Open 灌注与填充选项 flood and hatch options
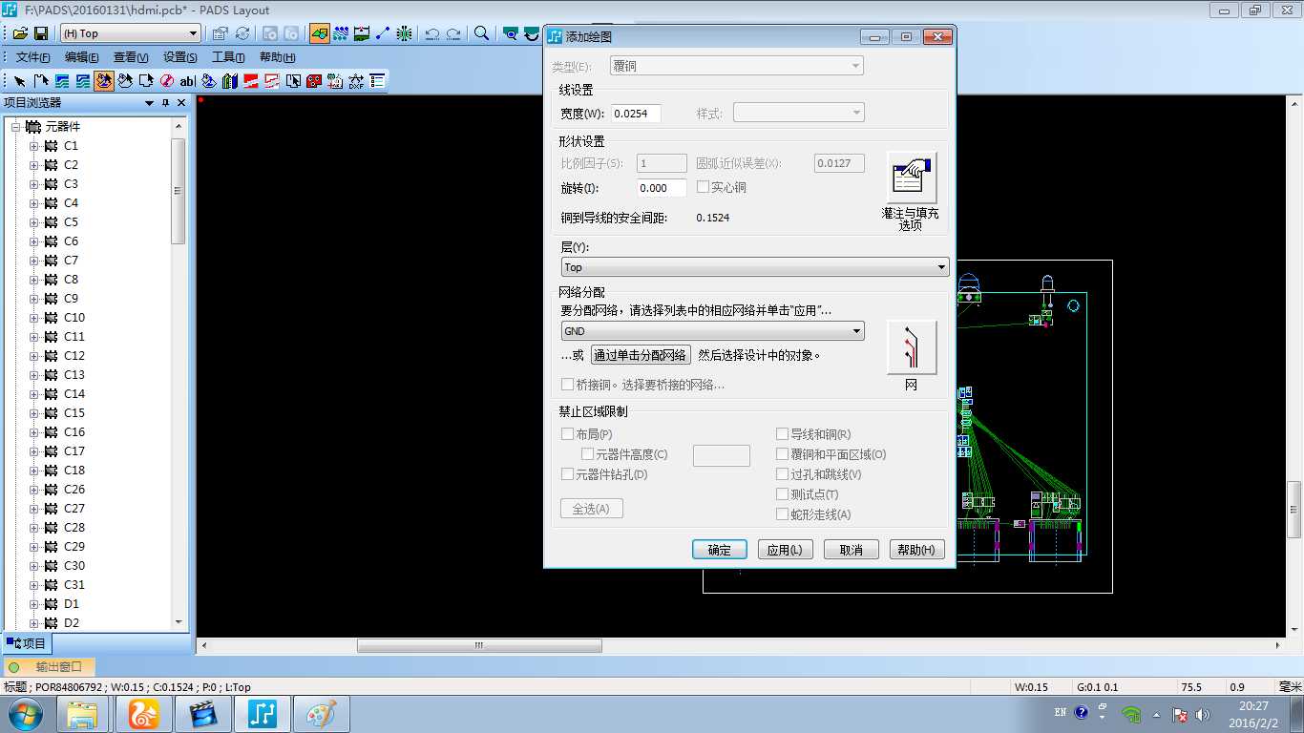Image resolution: width=1304 pixels, height=733 pixels. (x=911, y=178)
